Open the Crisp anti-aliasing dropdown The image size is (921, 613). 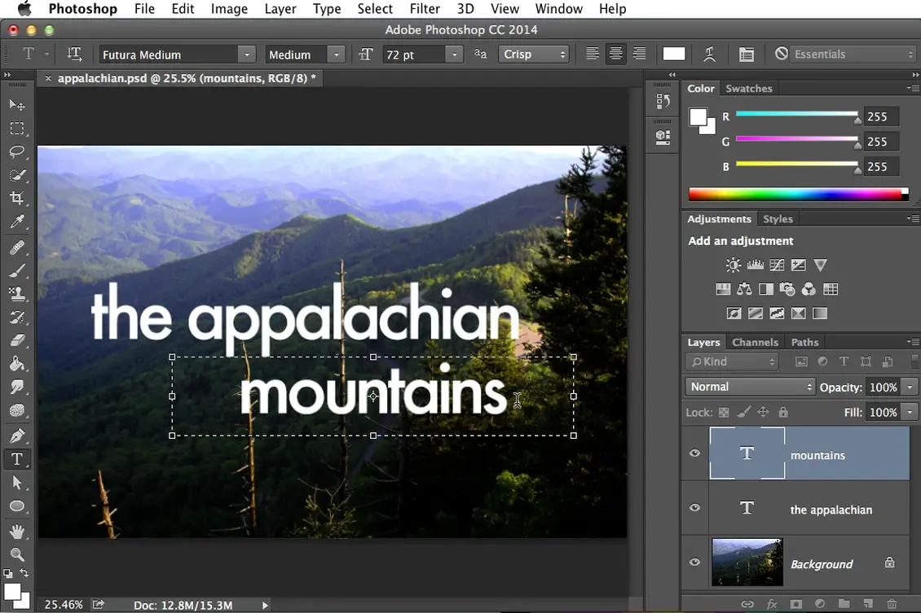534,54
